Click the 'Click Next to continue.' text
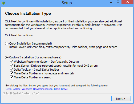Image resolution: width=134 pixels, height=104 pixels. tap(19, 35)
